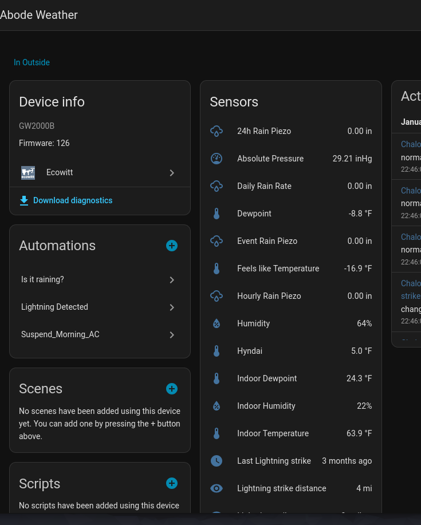This screenshot has width=421, height=525.
Task: Expand the Ecowitt integration chevron
Action: click(x=172, y=173)
